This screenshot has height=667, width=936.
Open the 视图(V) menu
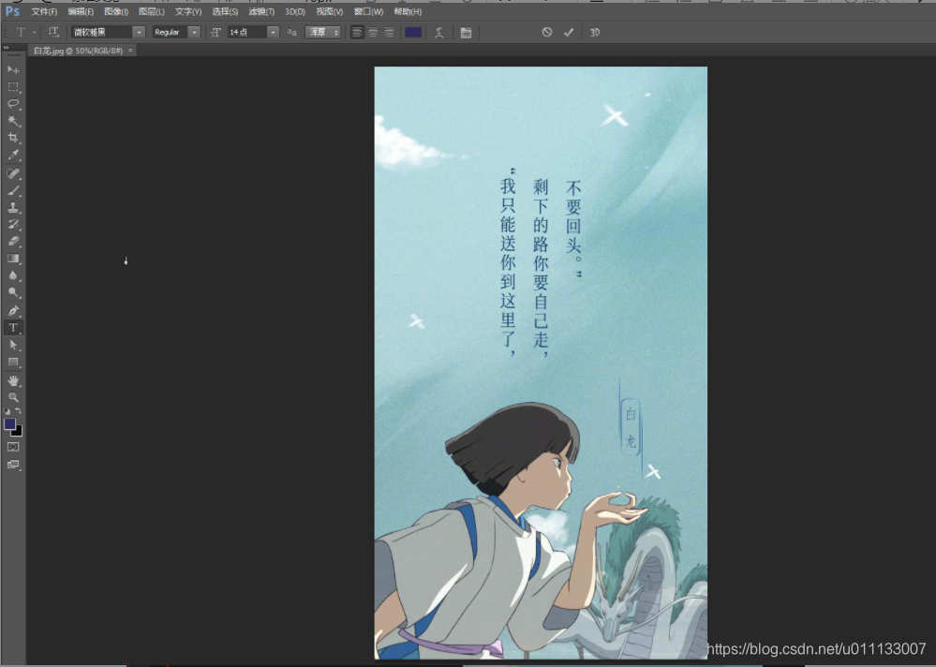coord(330,11)
